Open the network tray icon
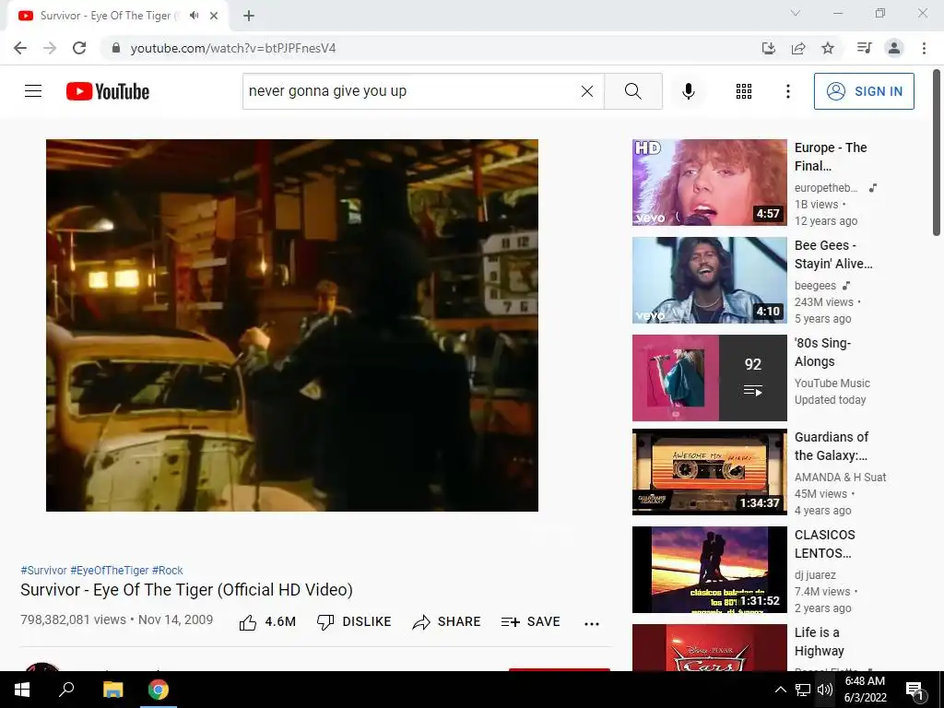 pyautogui.click(x=803, y=690)
